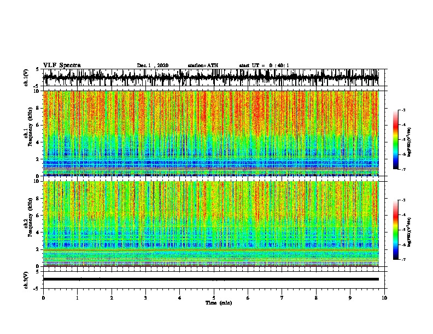
Task: Click the "start UT = 0:40:1" header text
Action: [x=264, y=65]
